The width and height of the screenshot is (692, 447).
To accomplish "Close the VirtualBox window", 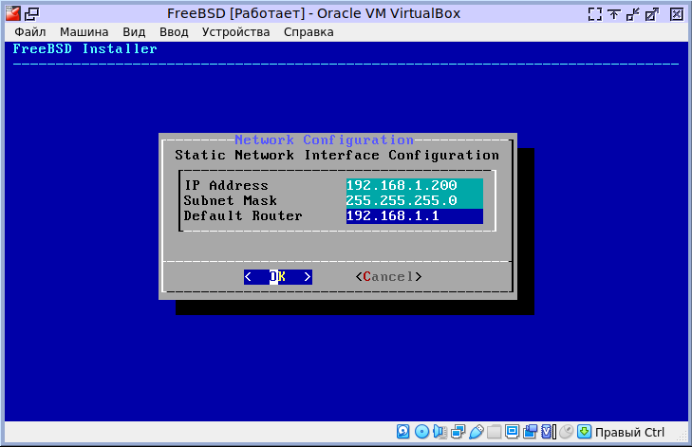I will click(676, 14).
